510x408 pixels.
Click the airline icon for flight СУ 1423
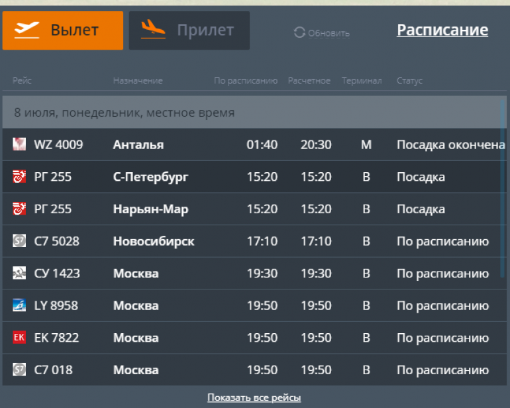coord(19,274)
